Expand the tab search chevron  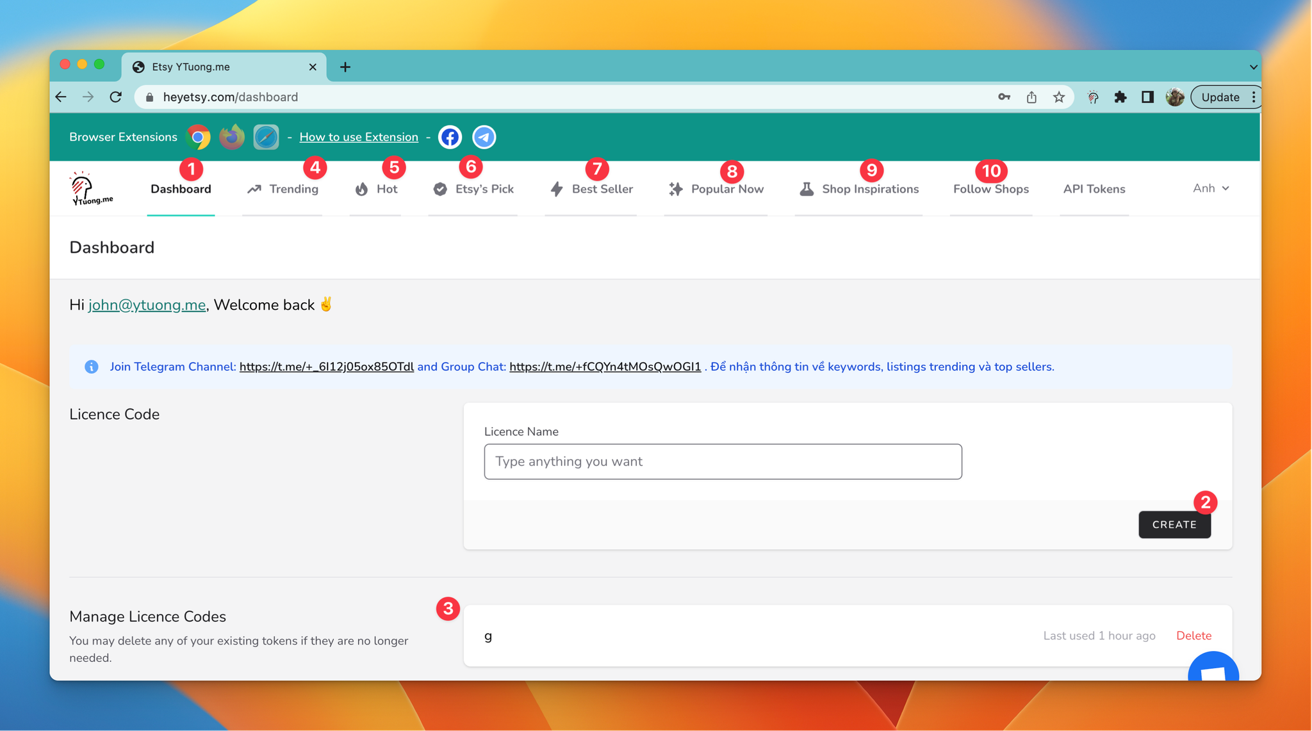1253,67
